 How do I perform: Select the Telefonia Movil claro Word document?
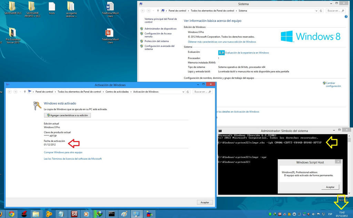[110, 9]
